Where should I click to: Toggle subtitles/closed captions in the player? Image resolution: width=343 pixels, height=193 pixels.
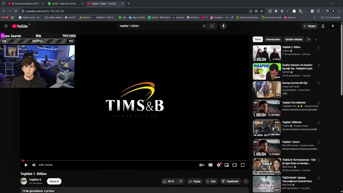[x=211, y=165]
